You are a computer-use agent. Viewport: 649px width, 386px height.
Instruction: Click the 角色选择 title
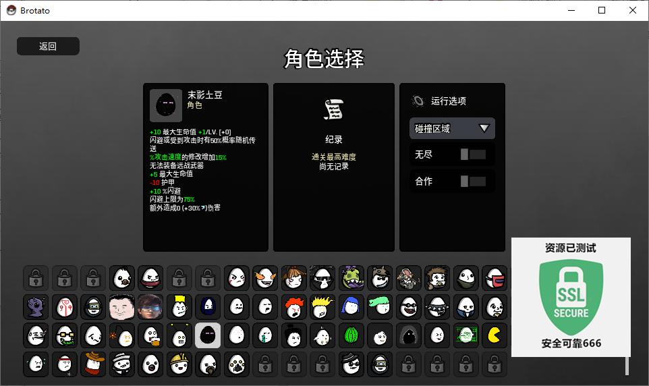324,59
